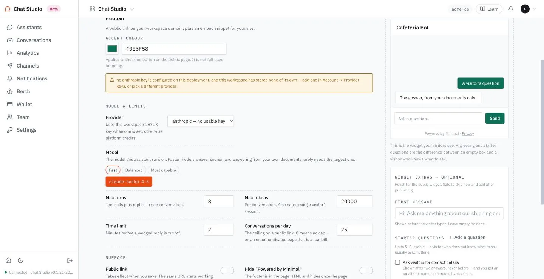Click the claude-haiku-4-5 model chip

click(x=129, y=182)
